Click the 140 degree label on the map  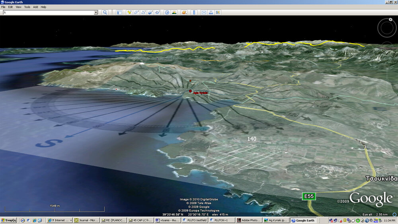(x=252, y=139)
